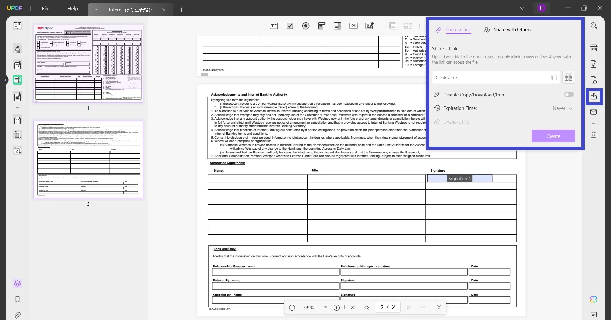Open the Convert PDF icon
This screenshot has height=320, width=611.
pyautogui.click(x=594, y=64)
